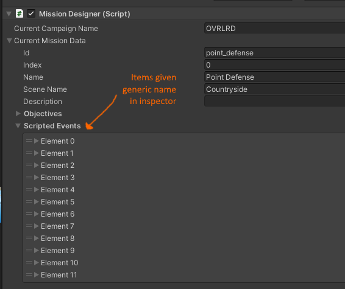Click the Id label
This screenshot has height=289, width=345.
click(x=26, y=53)
